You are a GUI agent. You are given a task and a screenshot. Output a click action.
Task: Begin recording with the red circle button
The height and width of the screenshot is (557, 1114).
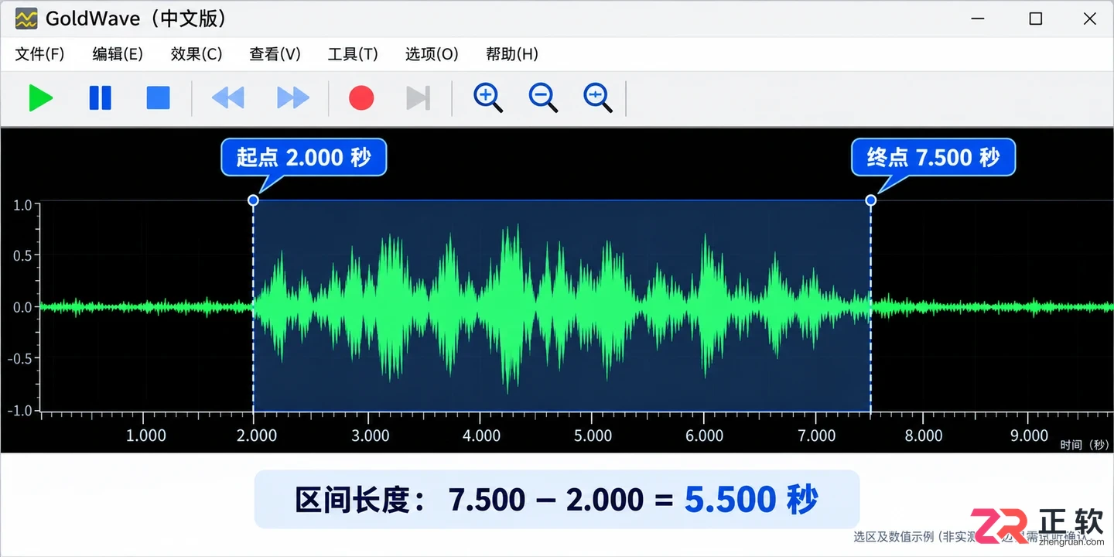(361, 98)
